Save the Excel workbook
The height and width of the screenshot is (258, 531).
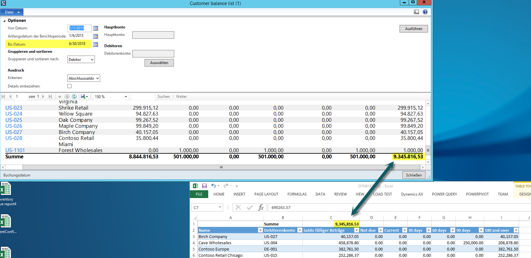[204, 186]
